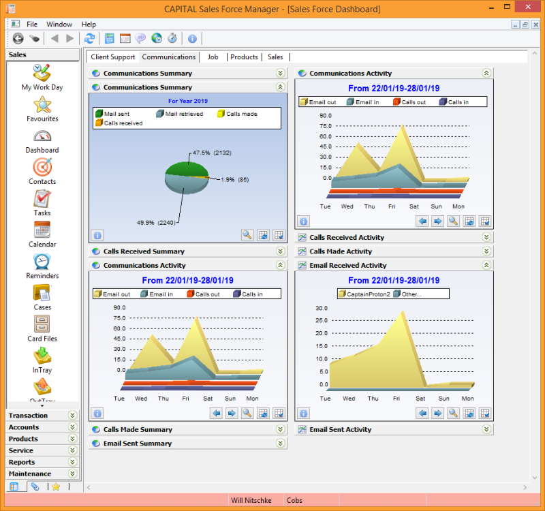Screen dimensions: 545x511
Task: Expand the Calls Received Summary panel
Action: pos(281,251)
